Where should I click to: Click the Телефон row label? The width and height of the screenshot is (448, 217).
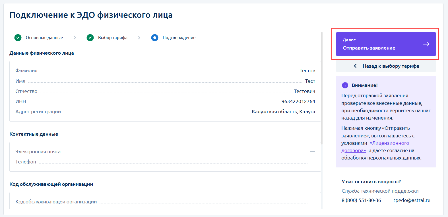[26, 162]
